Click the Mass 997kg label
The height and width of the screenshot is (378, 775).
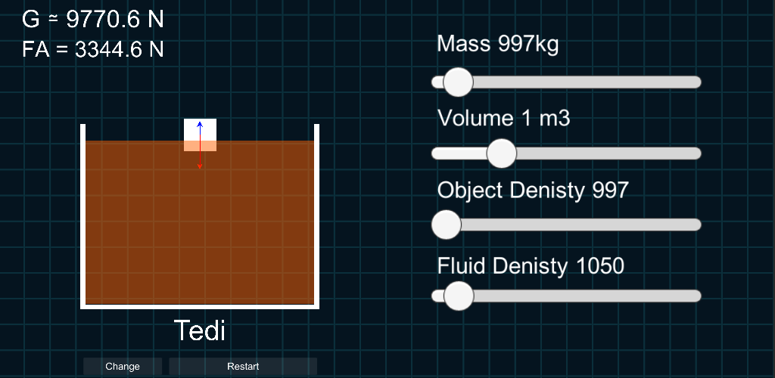[x=497, y=45]
